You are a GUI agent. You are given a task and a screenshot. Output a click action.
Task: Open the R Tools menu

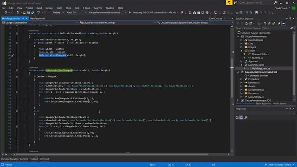pyautogui.click(x=86, y=8)
